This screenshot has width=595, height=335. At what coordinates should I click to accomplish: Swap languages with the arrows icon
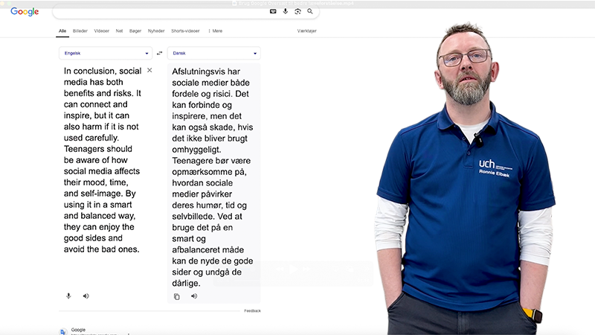pyautogui.click(x=160, y=53)
